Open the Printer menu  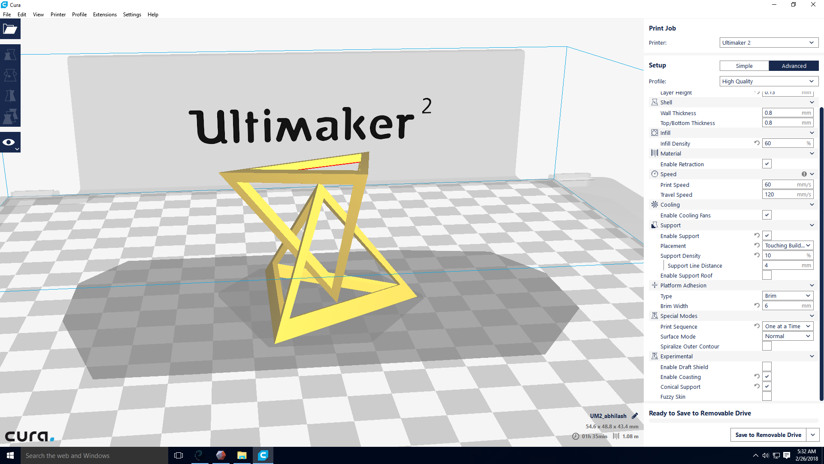(58, 14)
